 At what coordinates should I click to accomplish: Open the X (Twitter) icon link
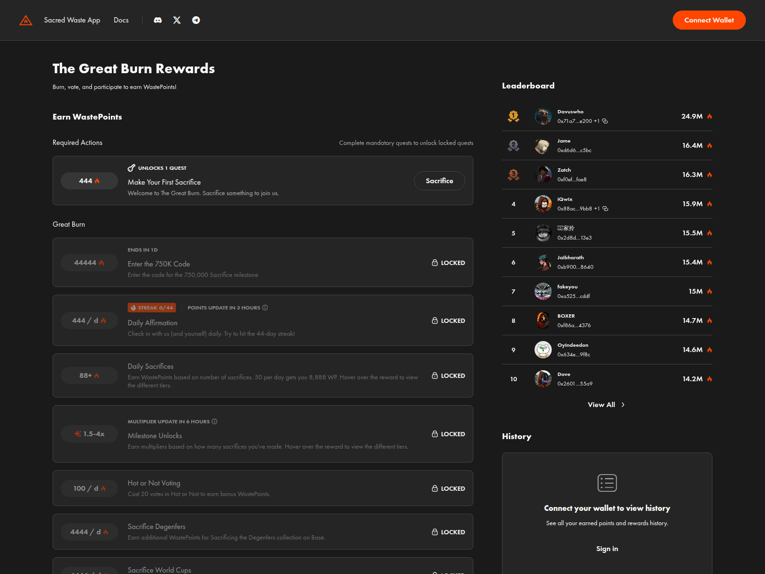point(177,20)
